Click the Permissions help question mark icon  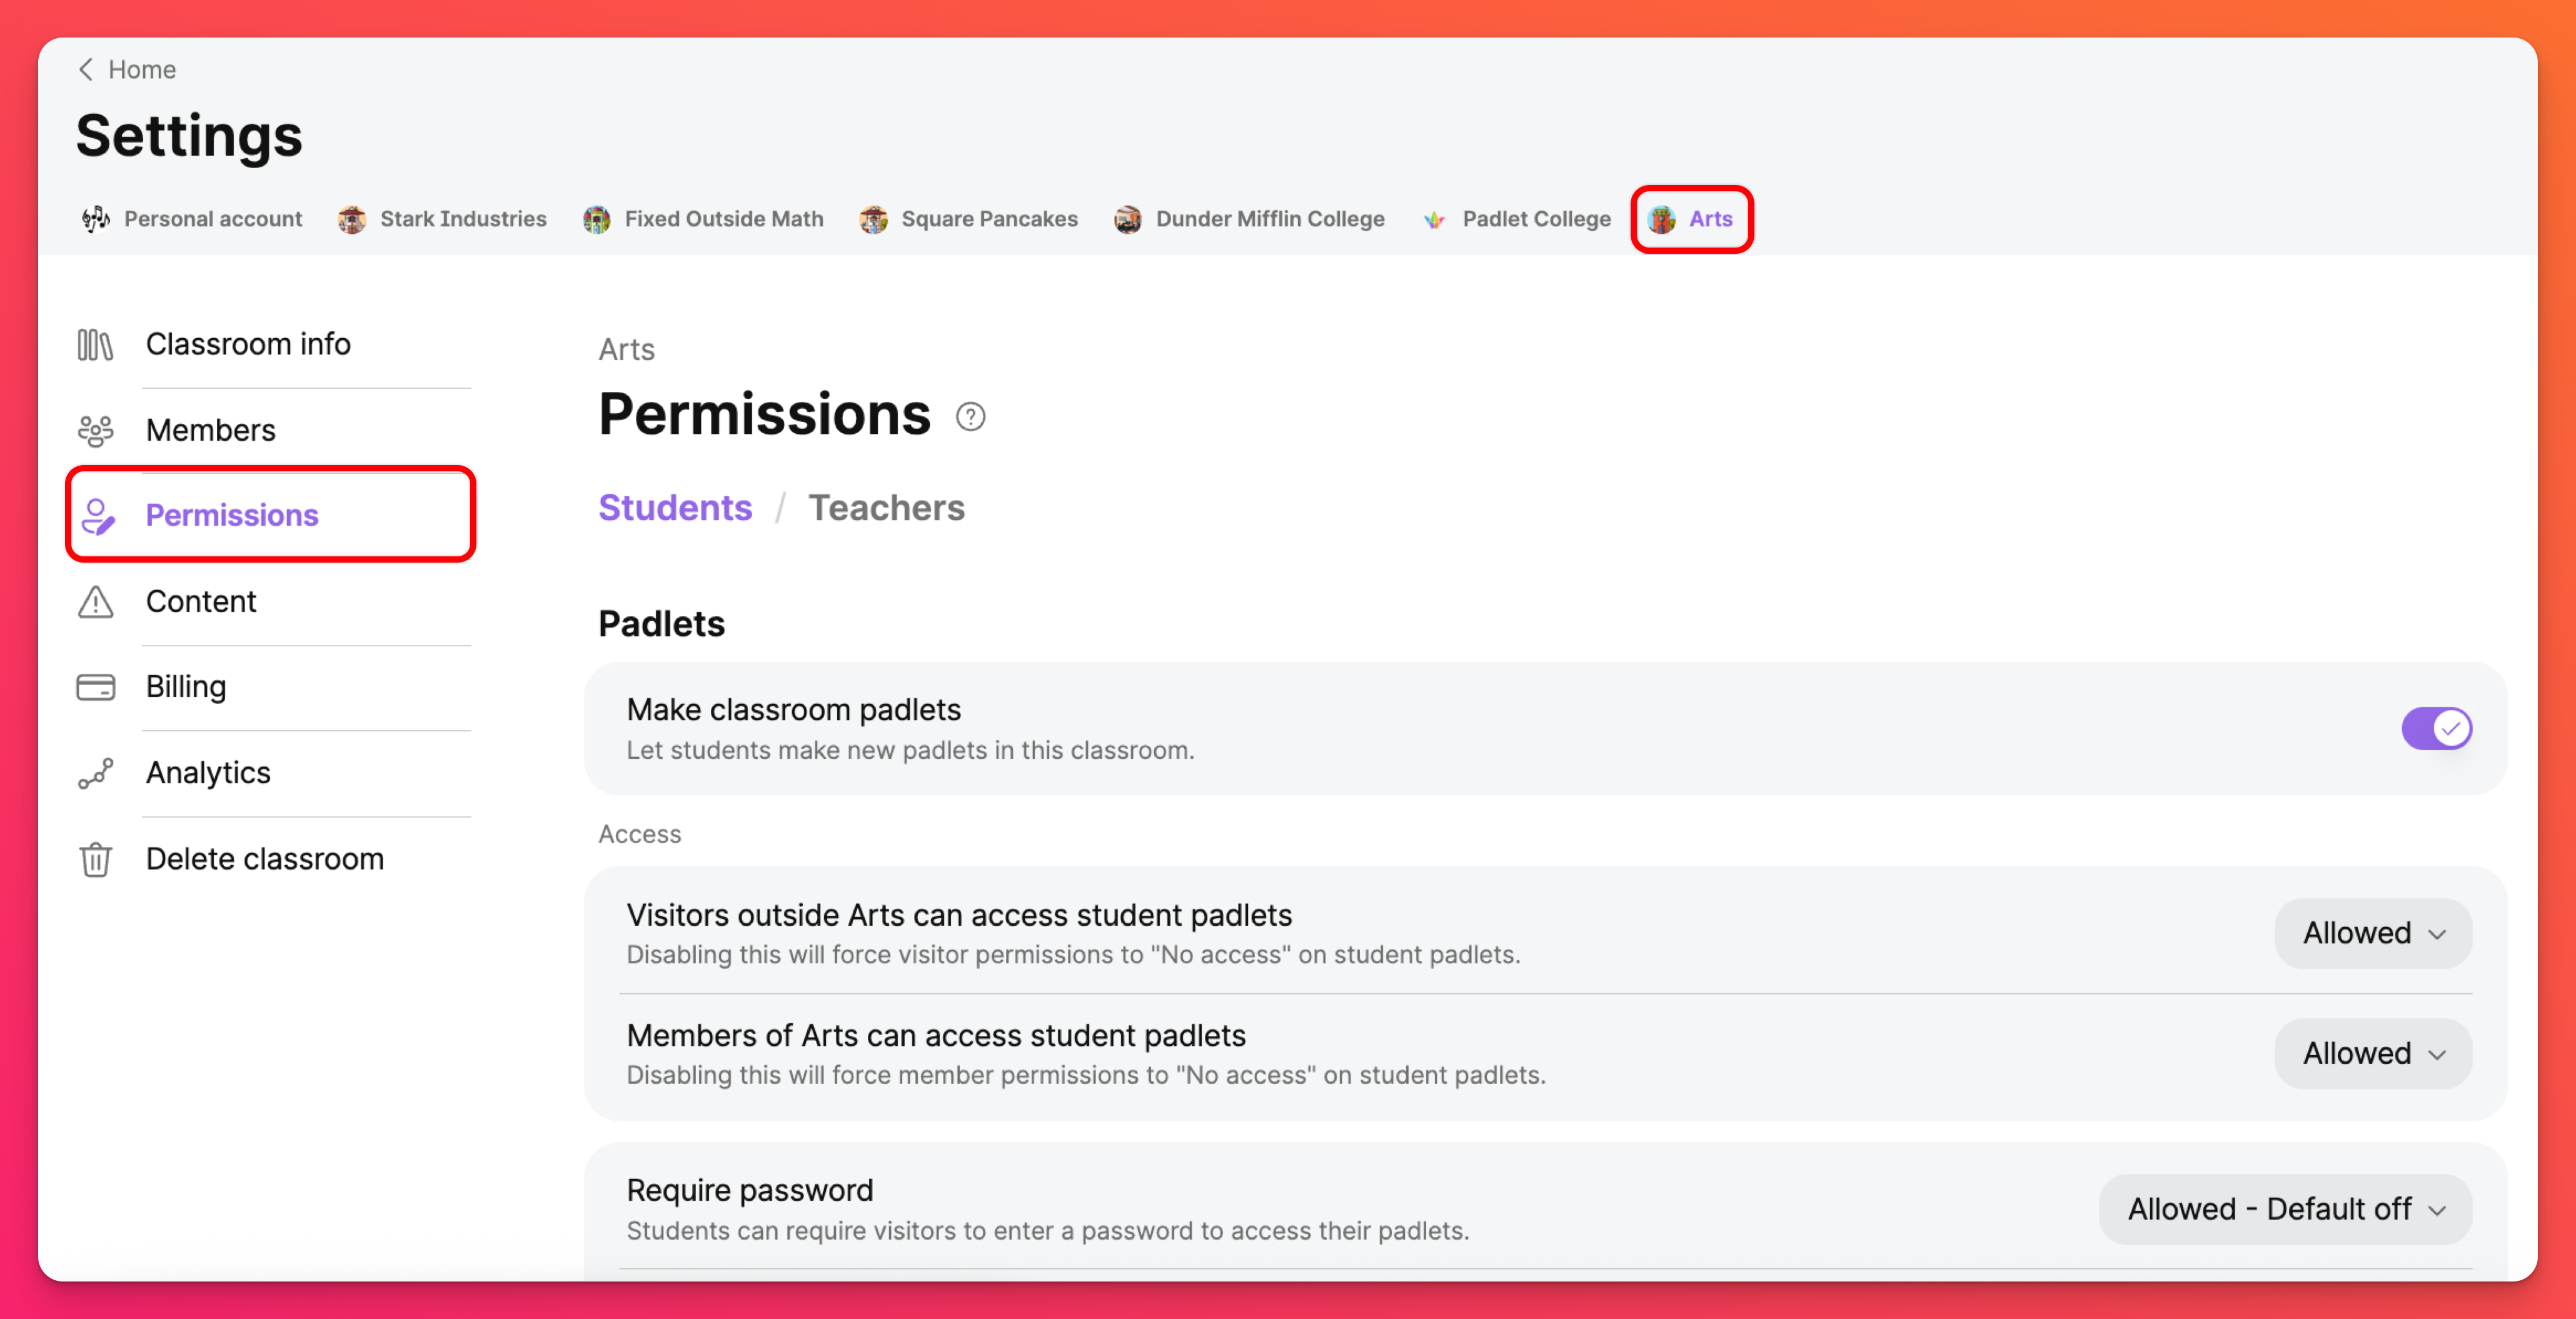point(970,417)
